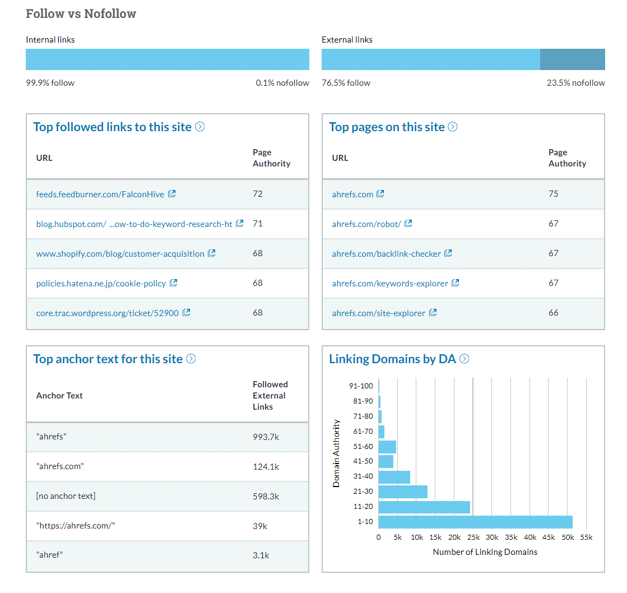Click the dark External links nofollow segment
Screen dimensions: 627x593
(572, 59)
